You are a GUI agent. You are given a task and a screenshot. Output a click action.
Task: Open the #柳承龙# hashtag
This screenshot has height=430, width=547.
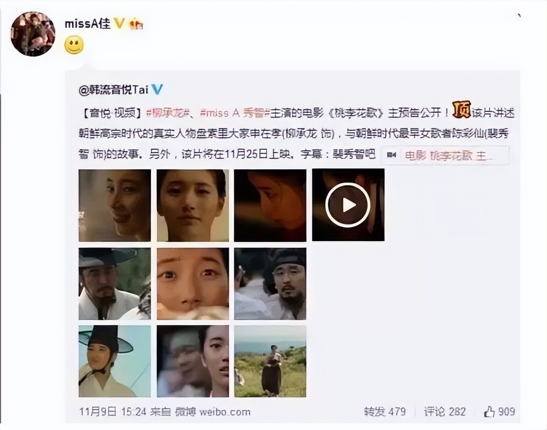tap(169, 113)
